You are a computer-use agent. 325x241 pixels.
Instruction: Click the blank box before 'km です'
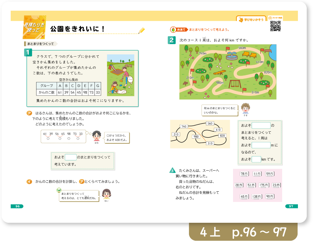coord(256,159)
